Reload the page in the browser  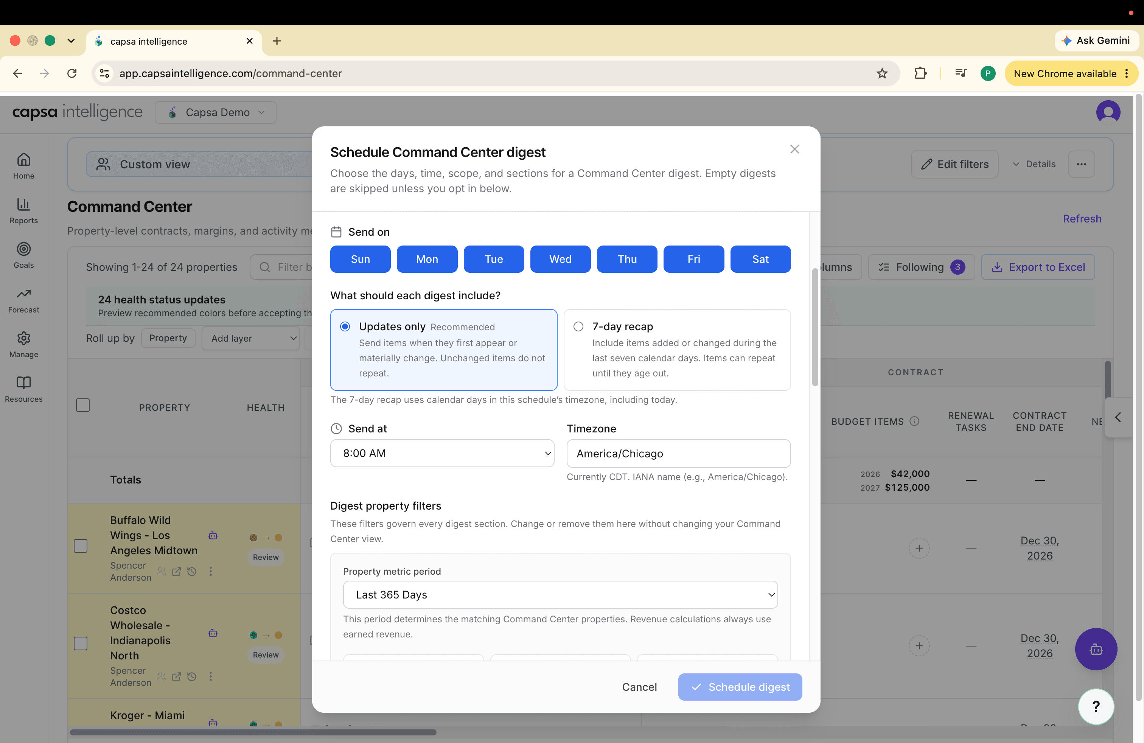pos(72,73)
